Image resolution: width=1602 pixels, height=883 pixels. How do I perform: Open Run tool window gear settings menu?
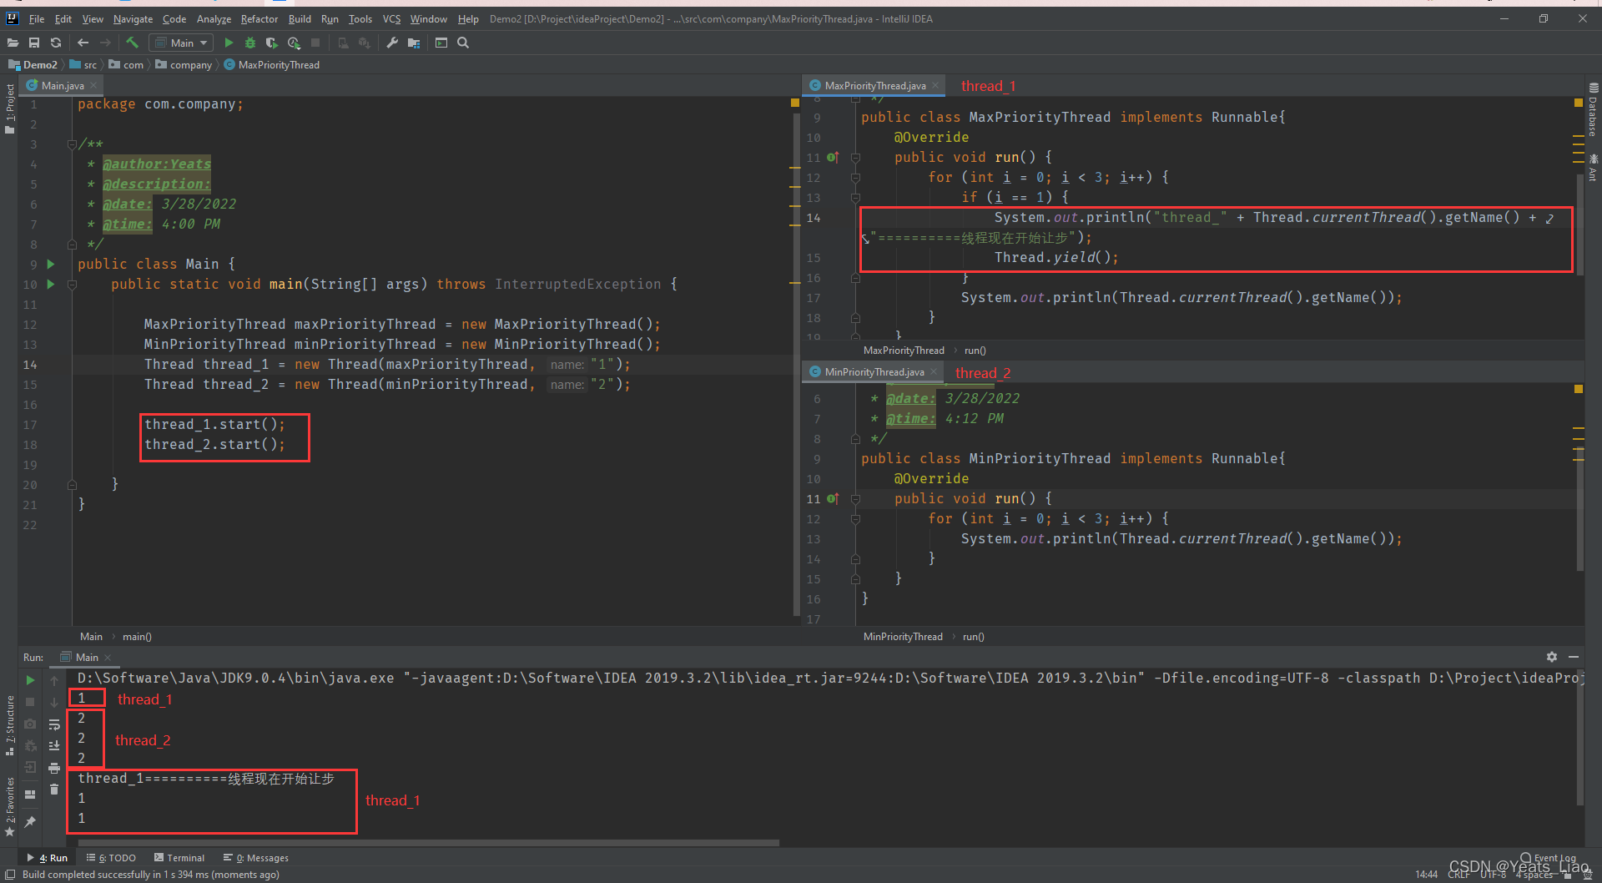[x=1551, y=657]
